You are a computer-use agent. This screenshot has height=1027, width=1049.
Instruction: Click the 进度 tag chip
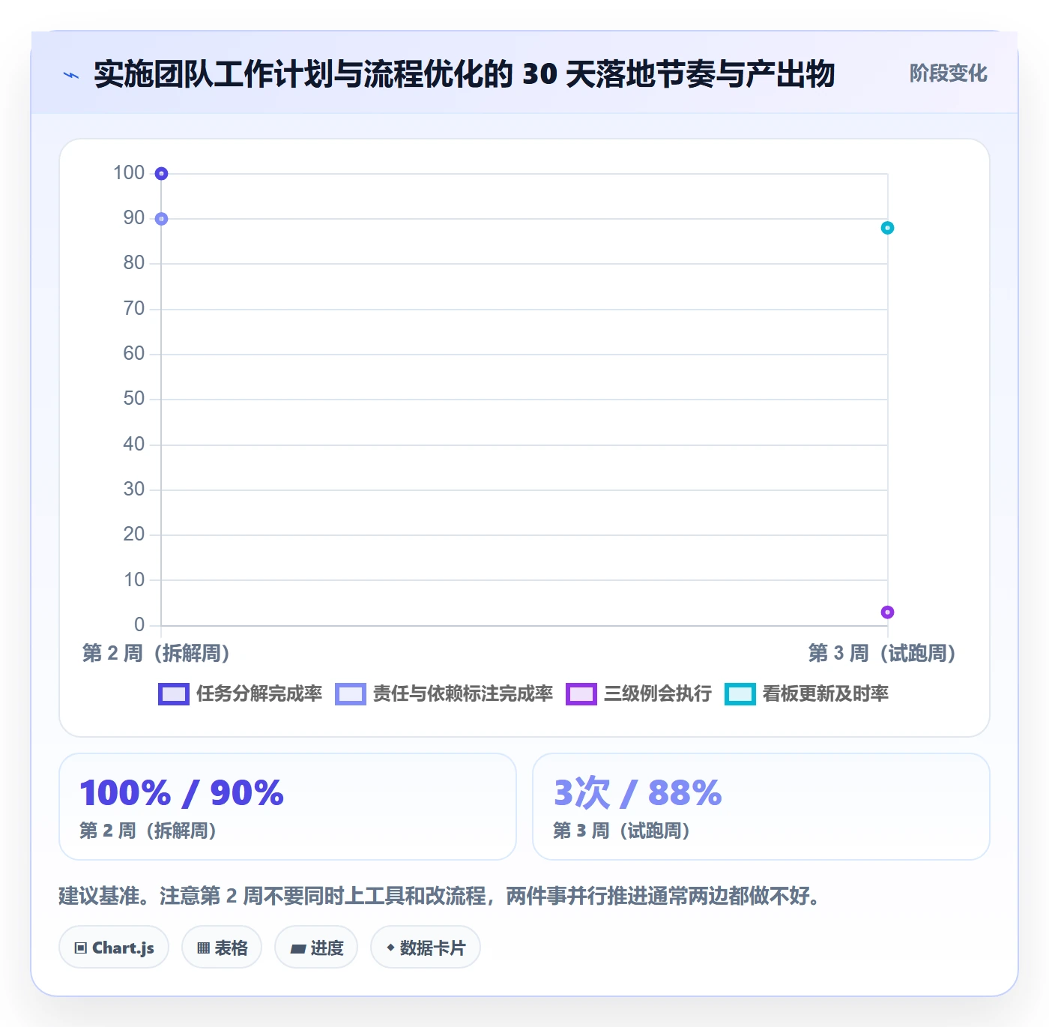[316, 948]
